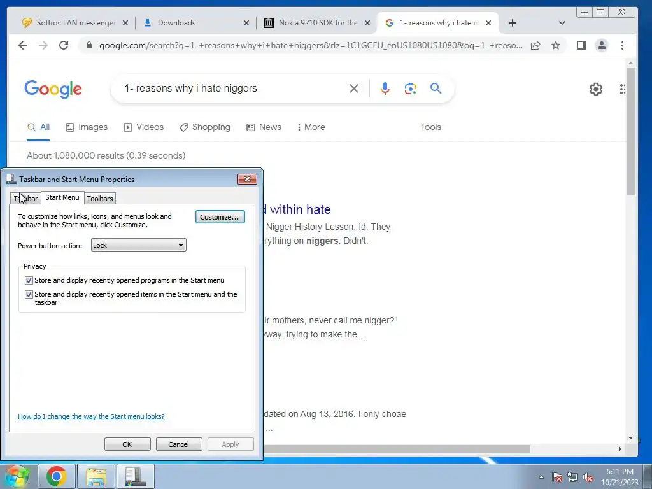
Task: Click the Taskbar Properties taskbar button
Action: point(136,476)
